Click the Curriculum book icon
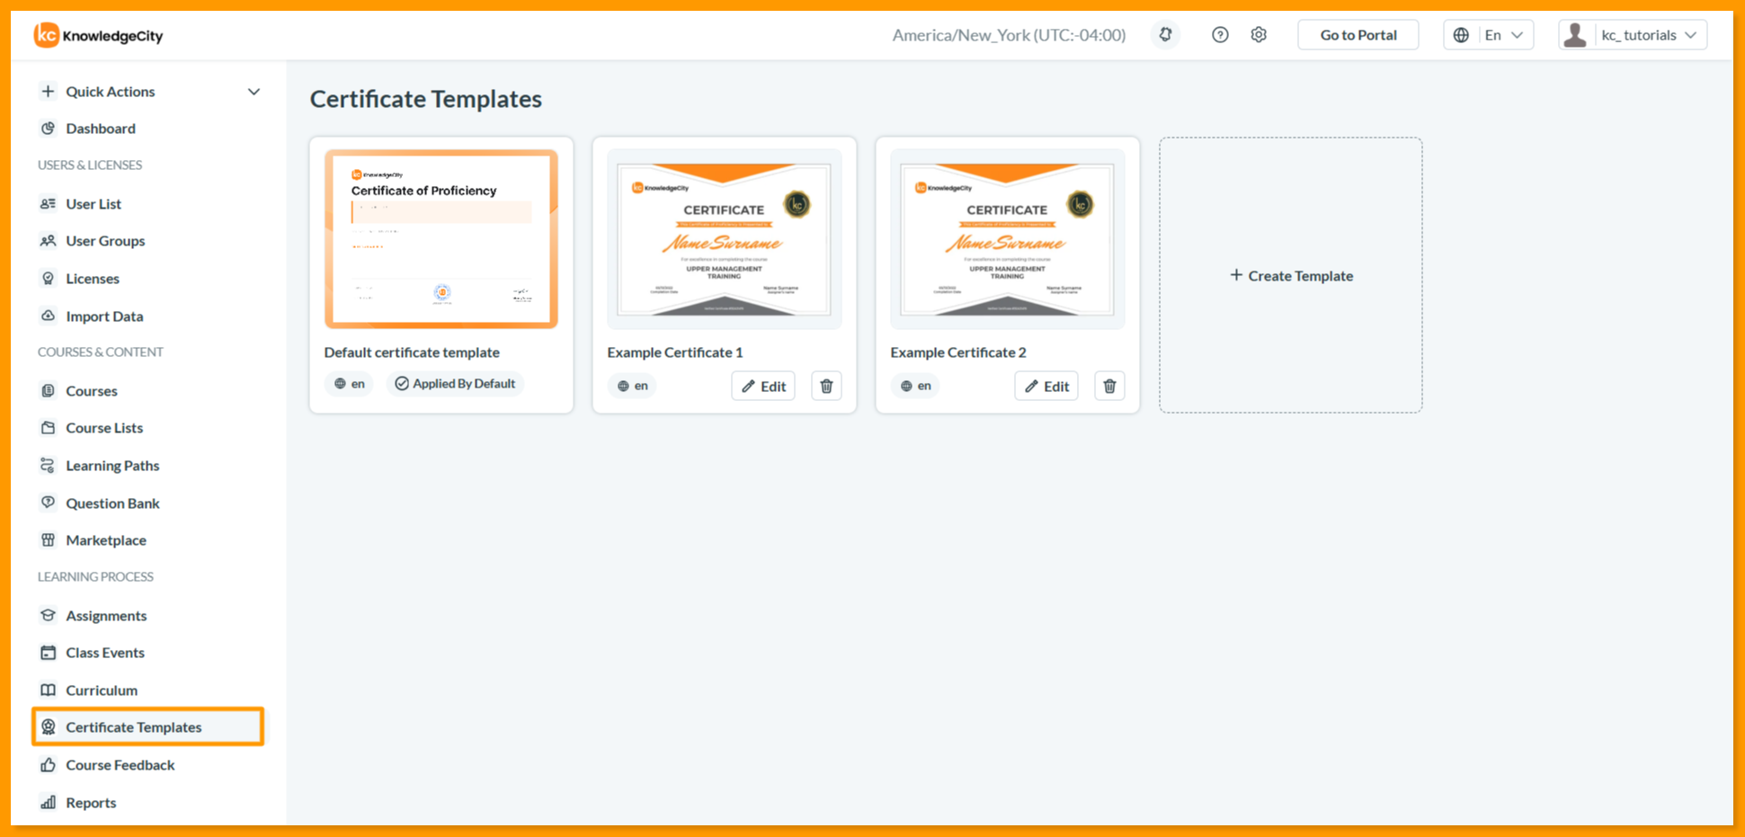1745x837 pixels. pyautogui.click(x=48, y=690)
